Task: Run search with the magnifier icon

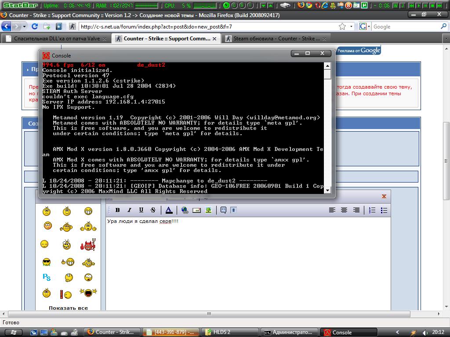Action: tap(443, 26)
